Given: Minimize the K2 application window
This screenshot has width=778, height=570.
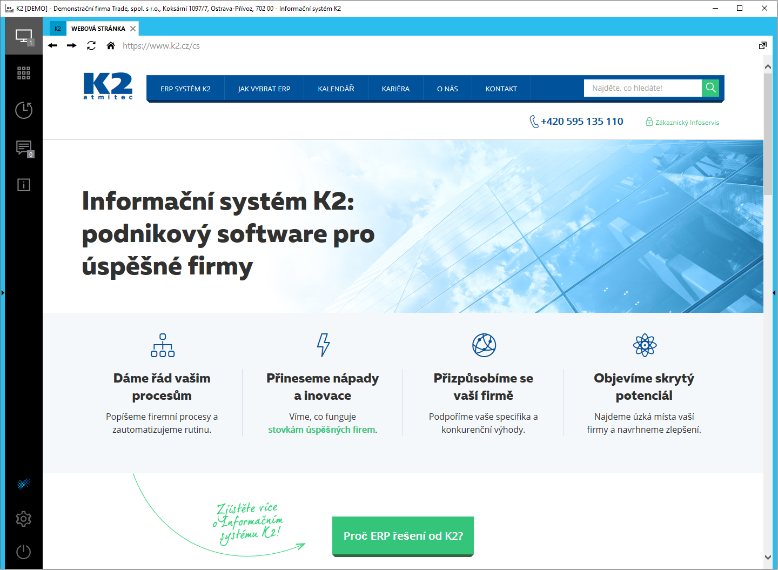Looking at the screenshot, I should (x=715, y=8).
